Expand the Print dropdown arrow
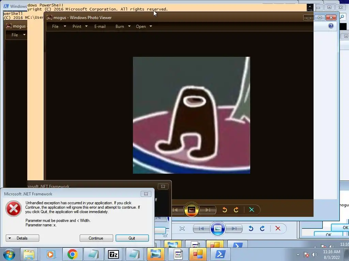The height and width of the screenshot is (261, 349). (86, 26)
